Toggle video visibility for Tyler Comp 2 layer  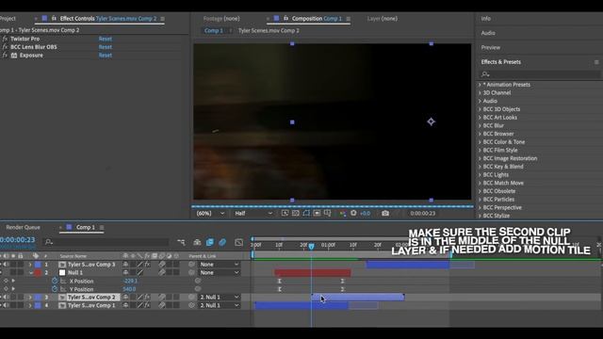(x=1, y=298)
